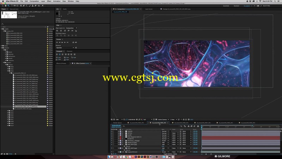Hide the CURVES layer
This screenshot has width=282, height=159.
point(112,131)
